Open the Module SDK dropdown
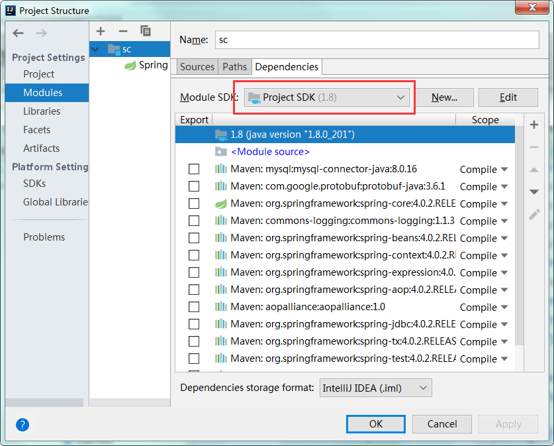Screen dimensions: 554x446 (x=326, y=97)
